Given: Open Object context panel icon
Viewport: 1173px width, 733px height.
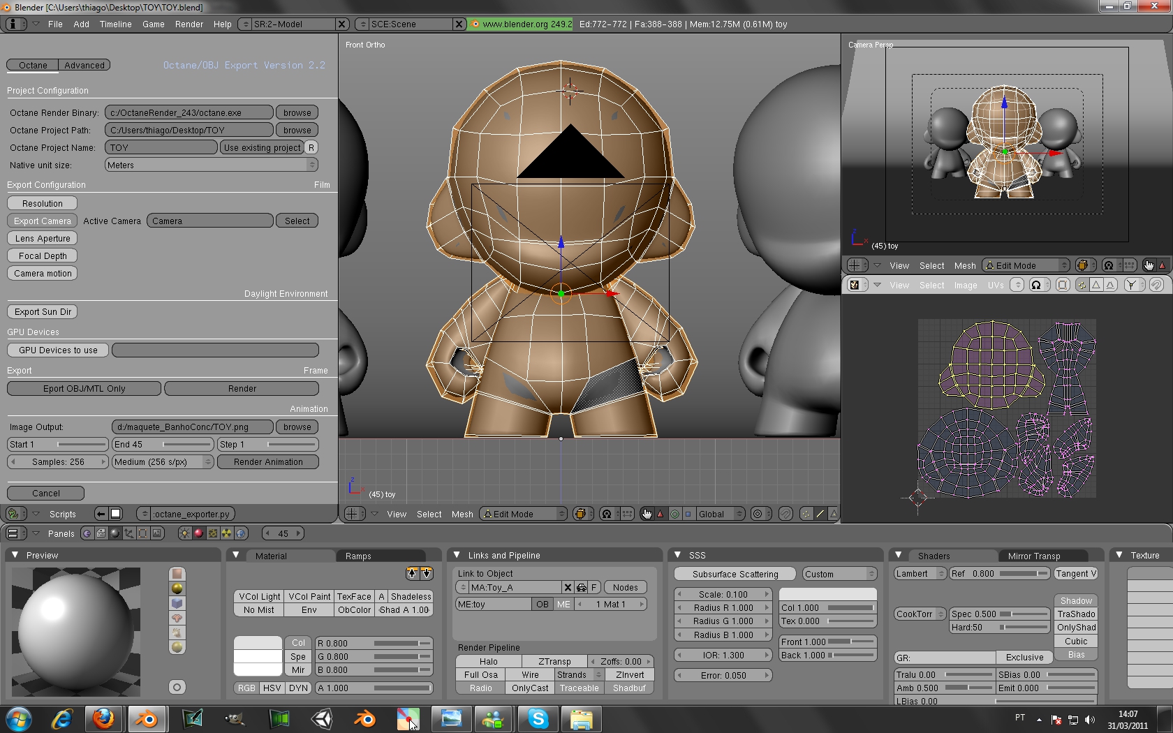Looking at the screenshot, I should [128, 533].
